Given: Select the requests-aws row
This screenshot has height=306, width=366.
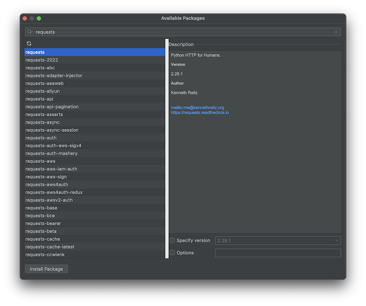Looking at the screenshot, I should (x=95, y=161).
